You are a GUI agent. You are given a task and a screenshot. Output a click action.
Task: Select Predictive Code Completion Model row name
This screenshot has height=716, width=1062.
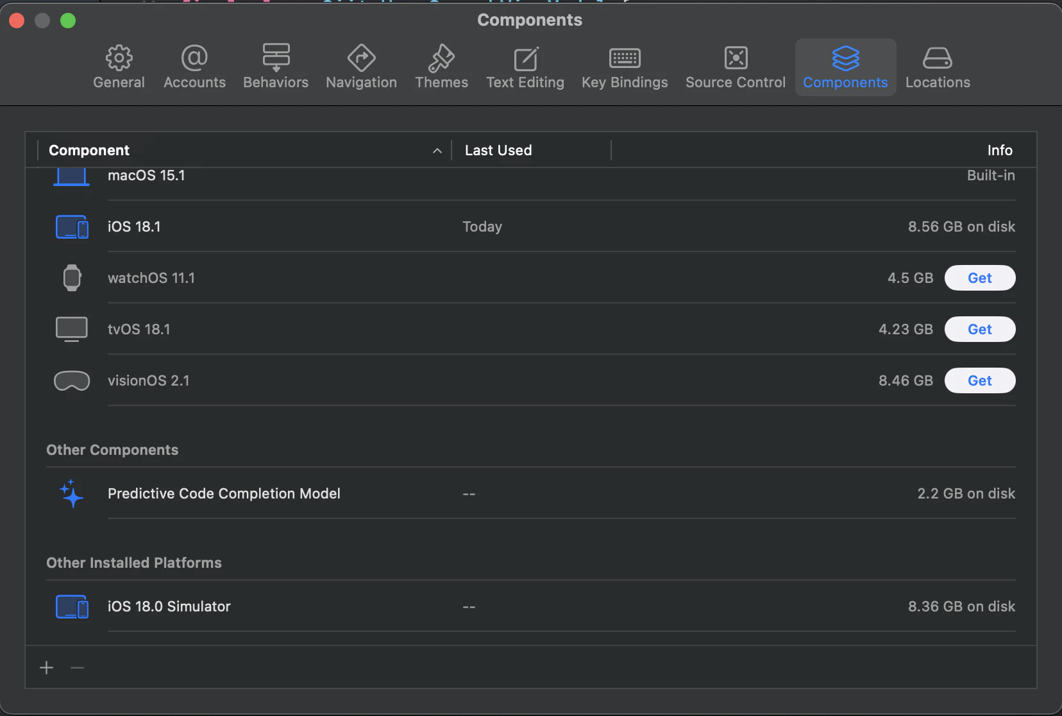coord(224,493)
